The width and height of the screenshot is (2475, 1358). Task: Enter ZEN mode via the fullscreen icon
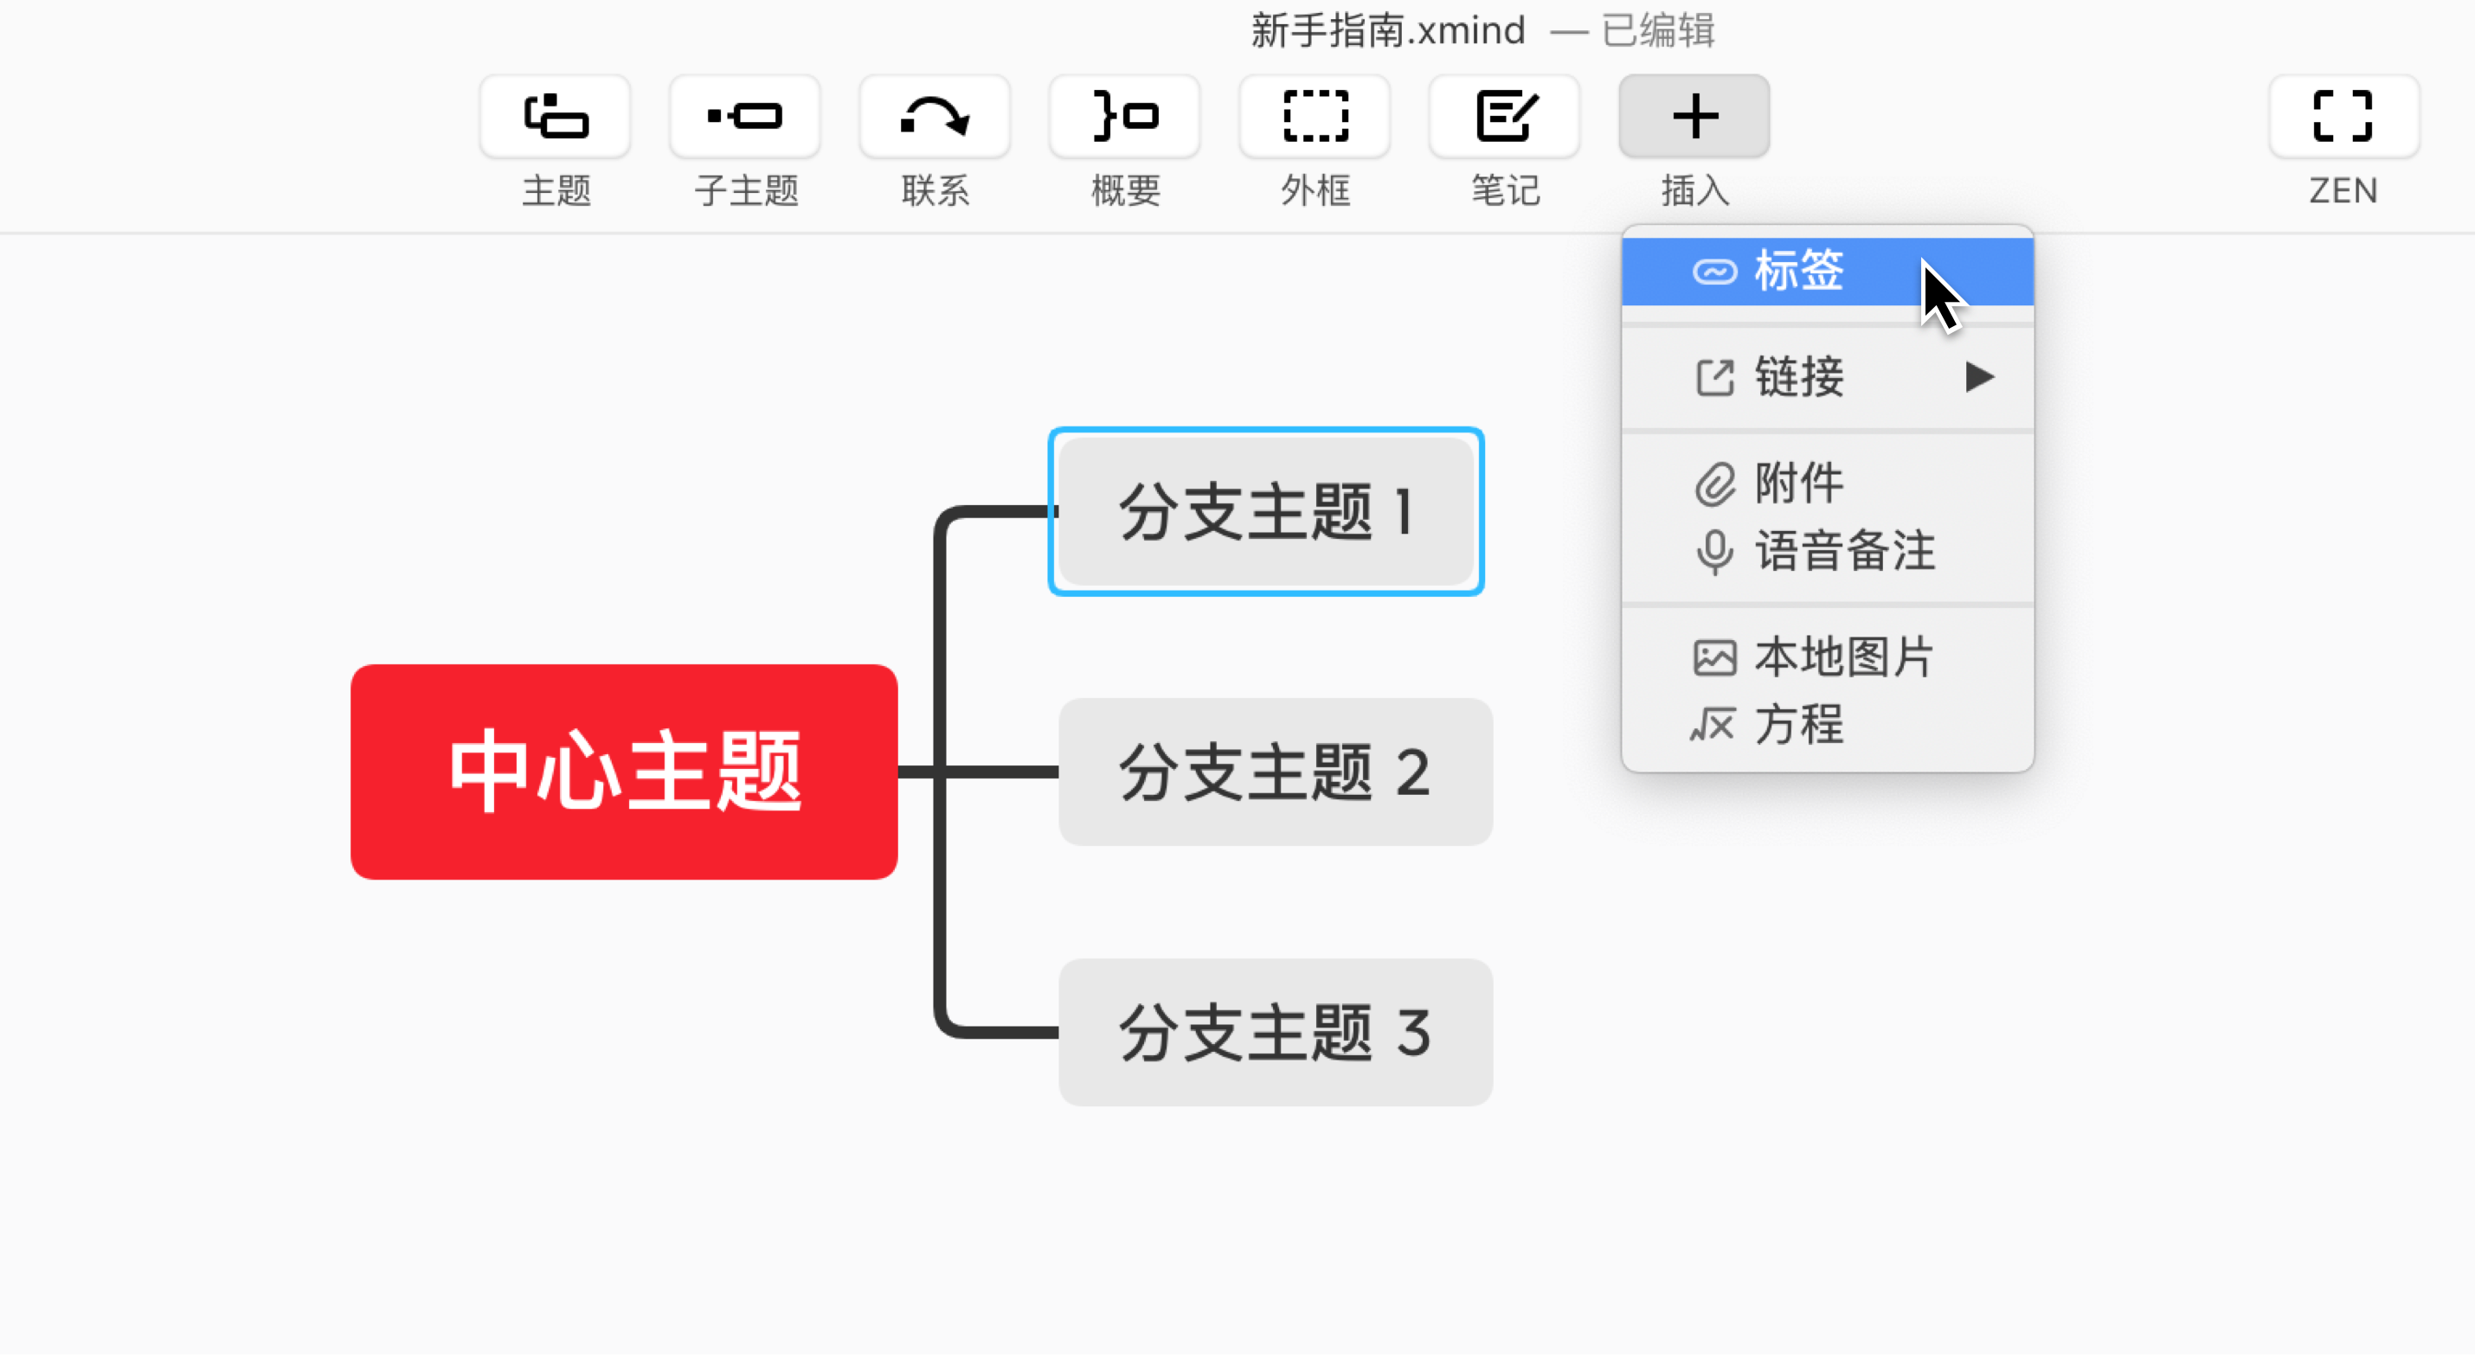[2343, 117]
